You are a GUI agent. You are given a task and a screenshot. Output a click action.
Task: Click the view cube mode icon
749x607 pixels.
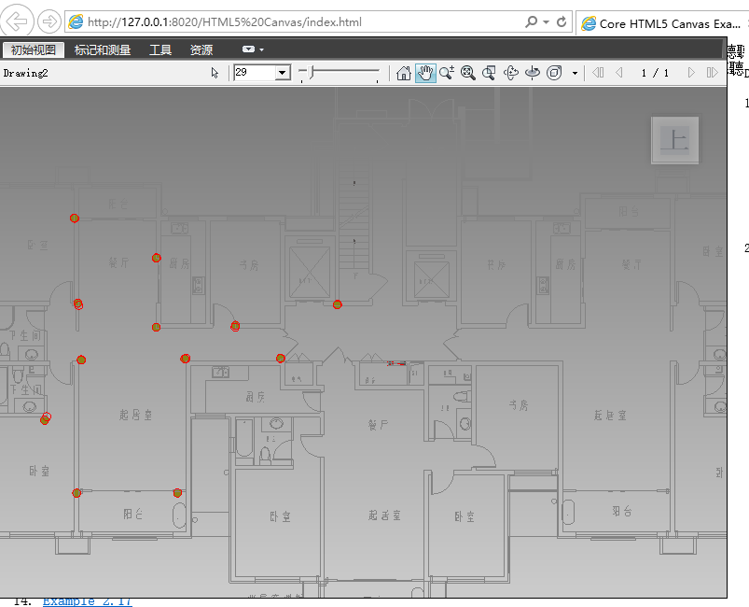tap(554, 73)
